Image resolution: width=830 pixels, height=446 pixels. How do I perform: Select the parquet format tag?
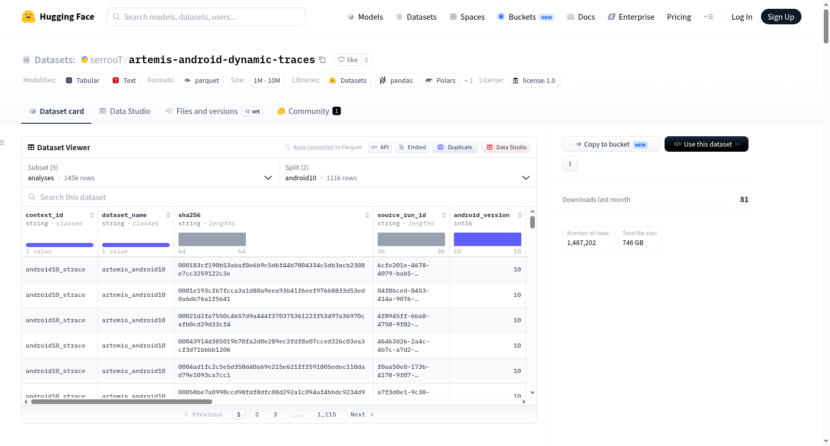coord(201,80)
